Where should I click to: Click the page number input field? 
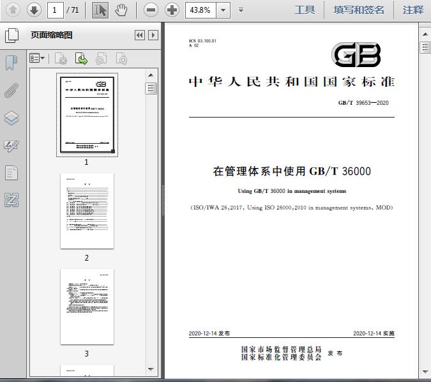pos(56,10)
